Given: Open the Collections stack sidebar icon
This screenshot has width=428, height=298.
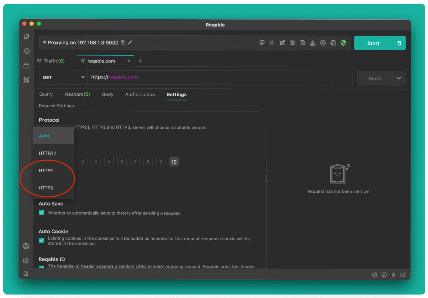Looking at the screenshot, I should click(26, 66).
